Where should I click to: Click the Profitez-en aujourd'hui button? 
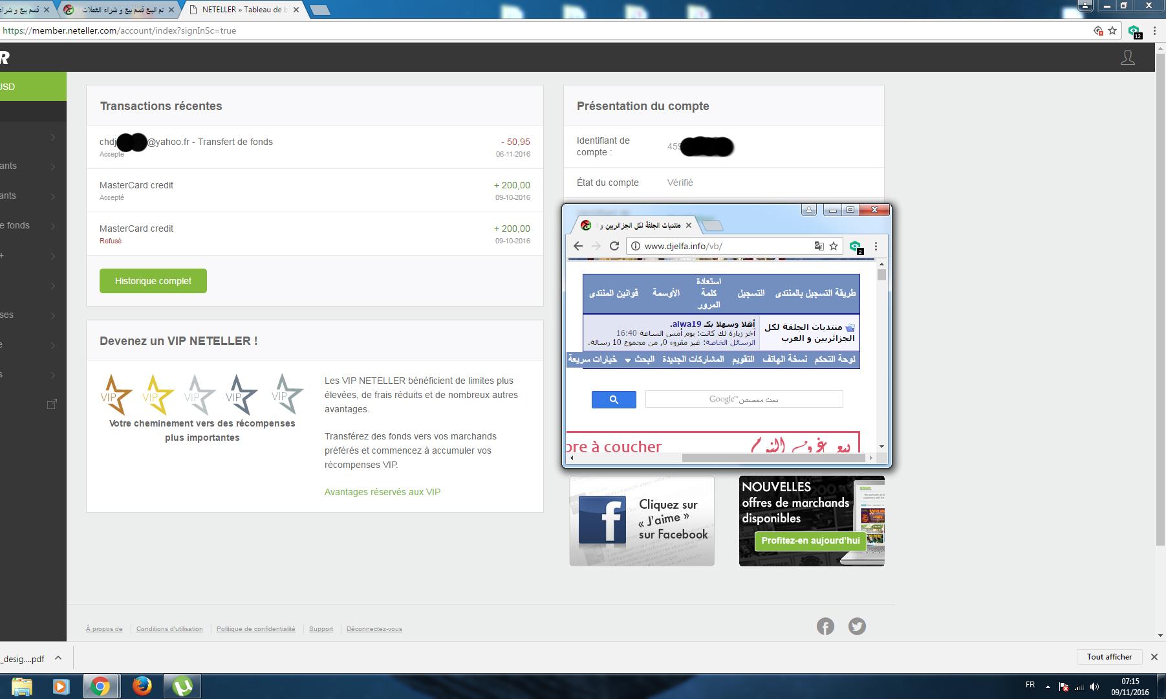pyautogui.click(x=810, y=541)
